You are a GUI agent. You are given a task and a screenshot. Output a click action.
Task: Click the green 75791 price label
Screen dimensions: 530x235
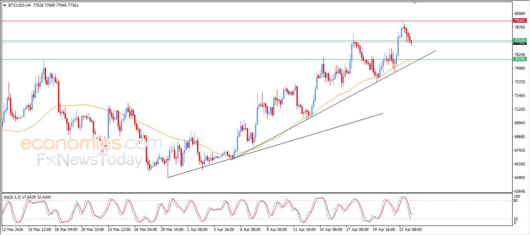click(x=519, y=59)
